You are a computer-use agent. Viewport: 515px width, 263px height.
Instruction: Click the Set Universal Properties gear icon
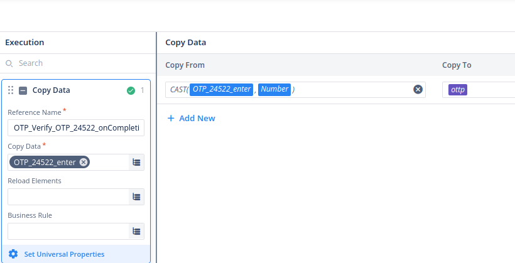[13, 254]
